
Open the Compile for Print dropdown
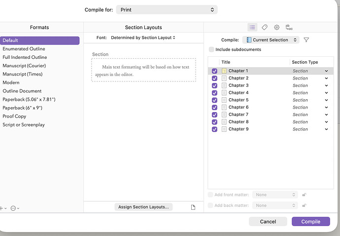(167, 10)
